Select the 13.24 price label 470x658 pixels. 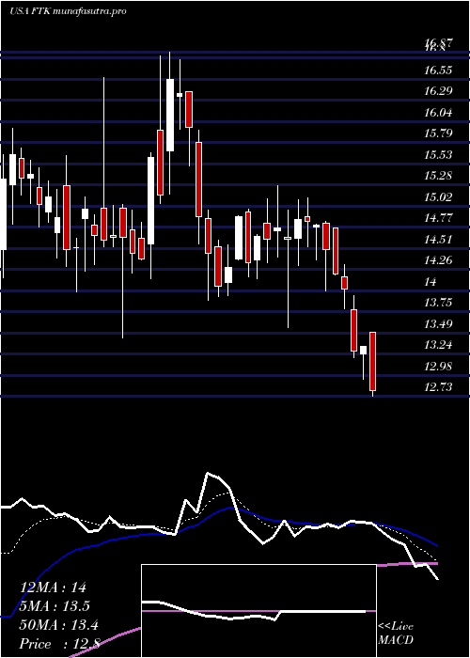438,345
